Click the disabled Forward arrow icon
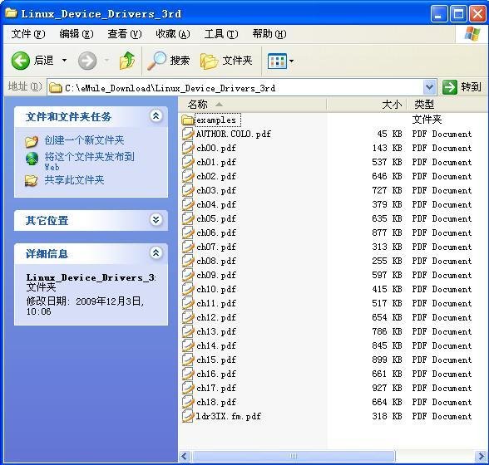 [87, 61]
